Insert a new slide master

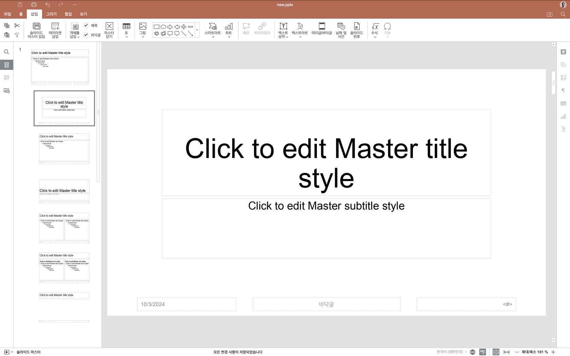coord(36,30)
